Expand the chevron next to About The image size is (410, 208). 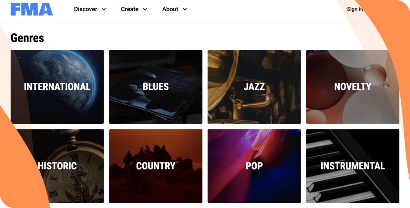(x=185, y=10)
